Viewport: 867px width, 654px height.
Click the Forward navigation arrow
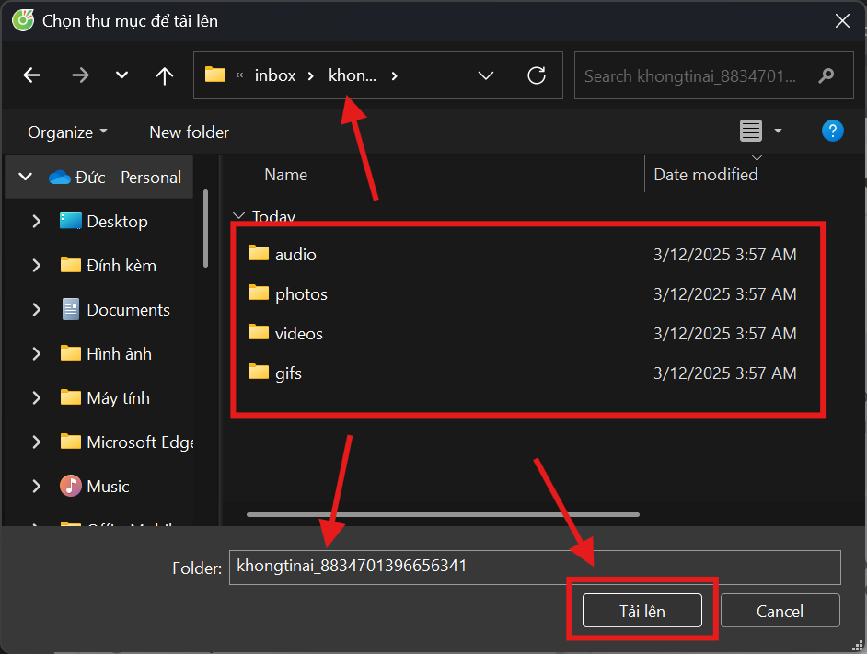point(80,75)
